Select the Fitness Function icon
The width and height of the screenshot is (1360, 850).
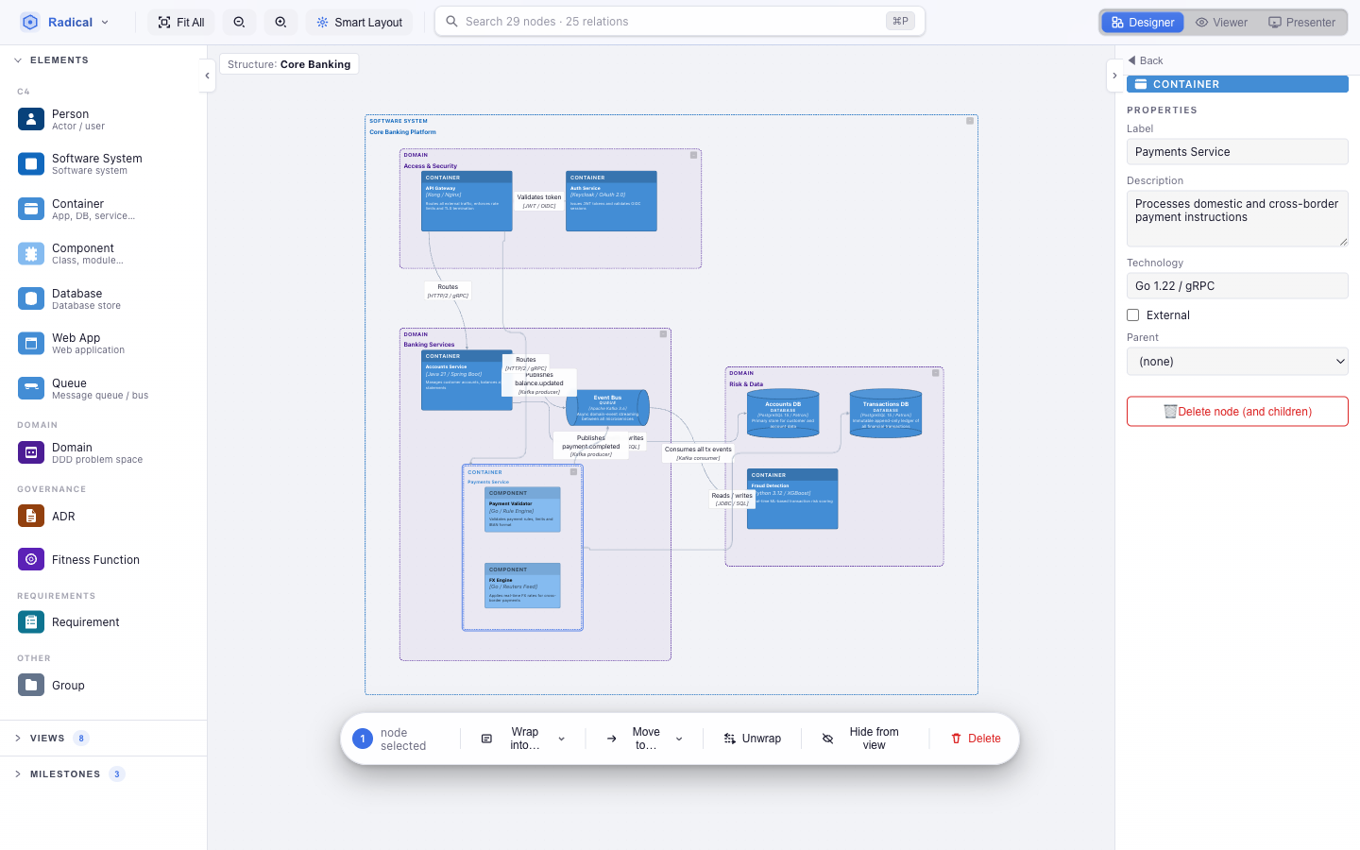31,559
